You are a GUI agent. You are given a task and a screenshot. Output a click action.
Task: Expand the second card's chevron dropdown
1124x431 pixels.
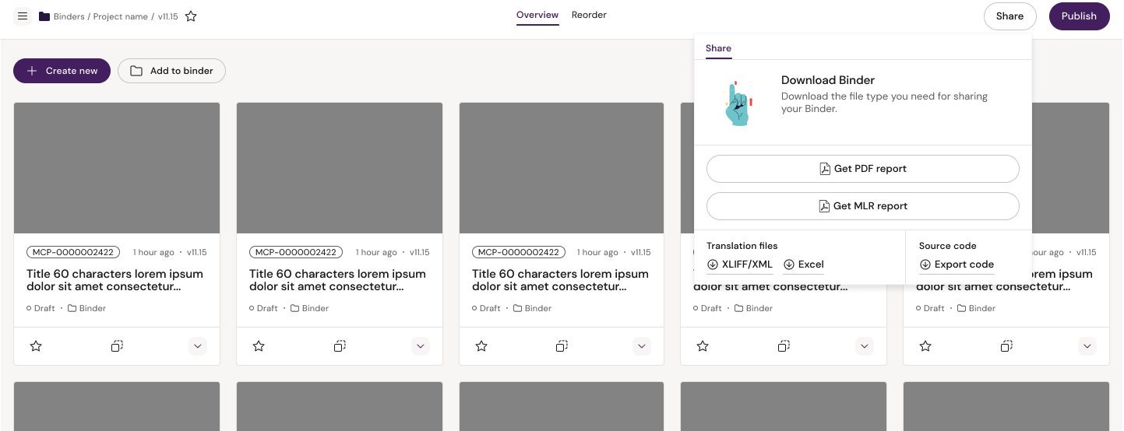coord(421,346)
